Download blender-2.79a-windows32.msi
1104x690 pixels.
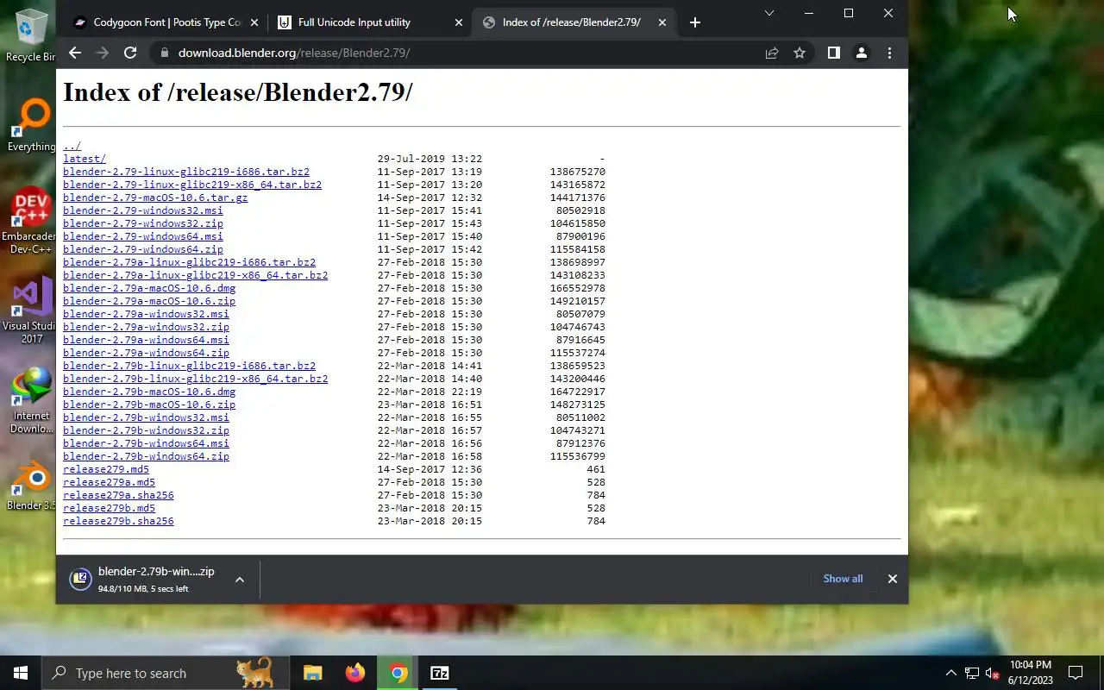[146, 314]
